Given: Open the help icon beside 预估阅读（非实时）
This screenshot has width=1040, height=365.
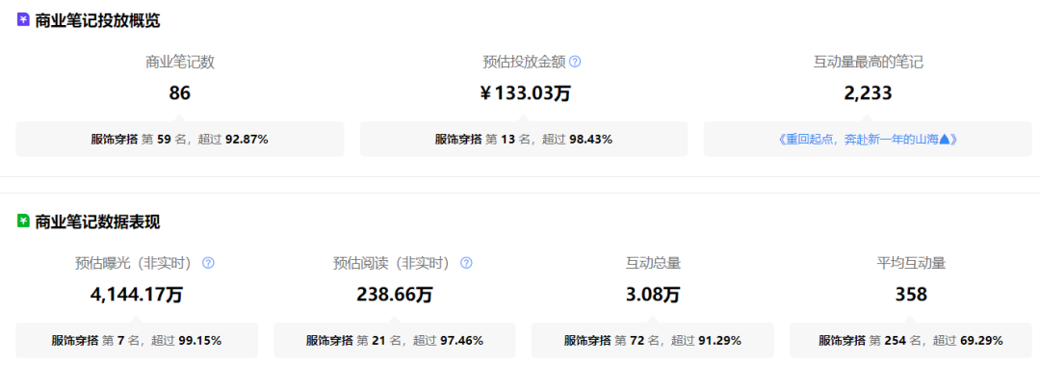Looking at the screenshot, I should pos(466,263).
